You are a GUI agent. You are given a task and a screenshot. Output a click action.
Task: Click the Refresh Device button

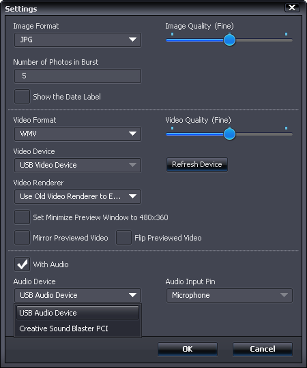[x=197, y=164]
